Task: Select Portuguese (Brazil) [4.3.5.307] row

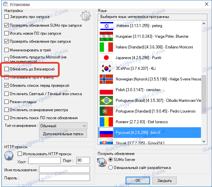Action: tap(150, 101)
